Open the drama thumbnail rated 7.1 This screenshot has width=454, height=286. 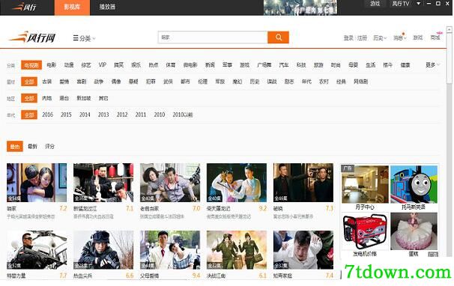tap(103, 183)
